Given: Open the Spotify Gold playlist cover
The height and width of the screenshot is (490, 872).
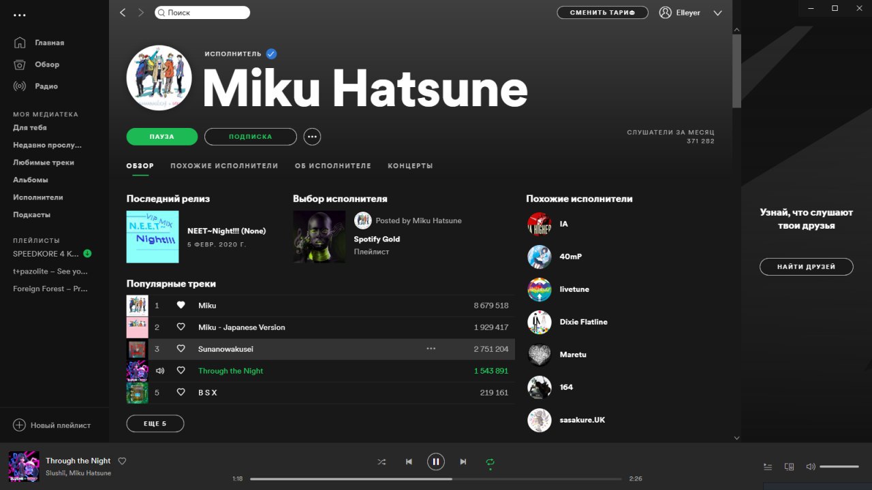Looking at the screenshot, I should click(319, 237).
